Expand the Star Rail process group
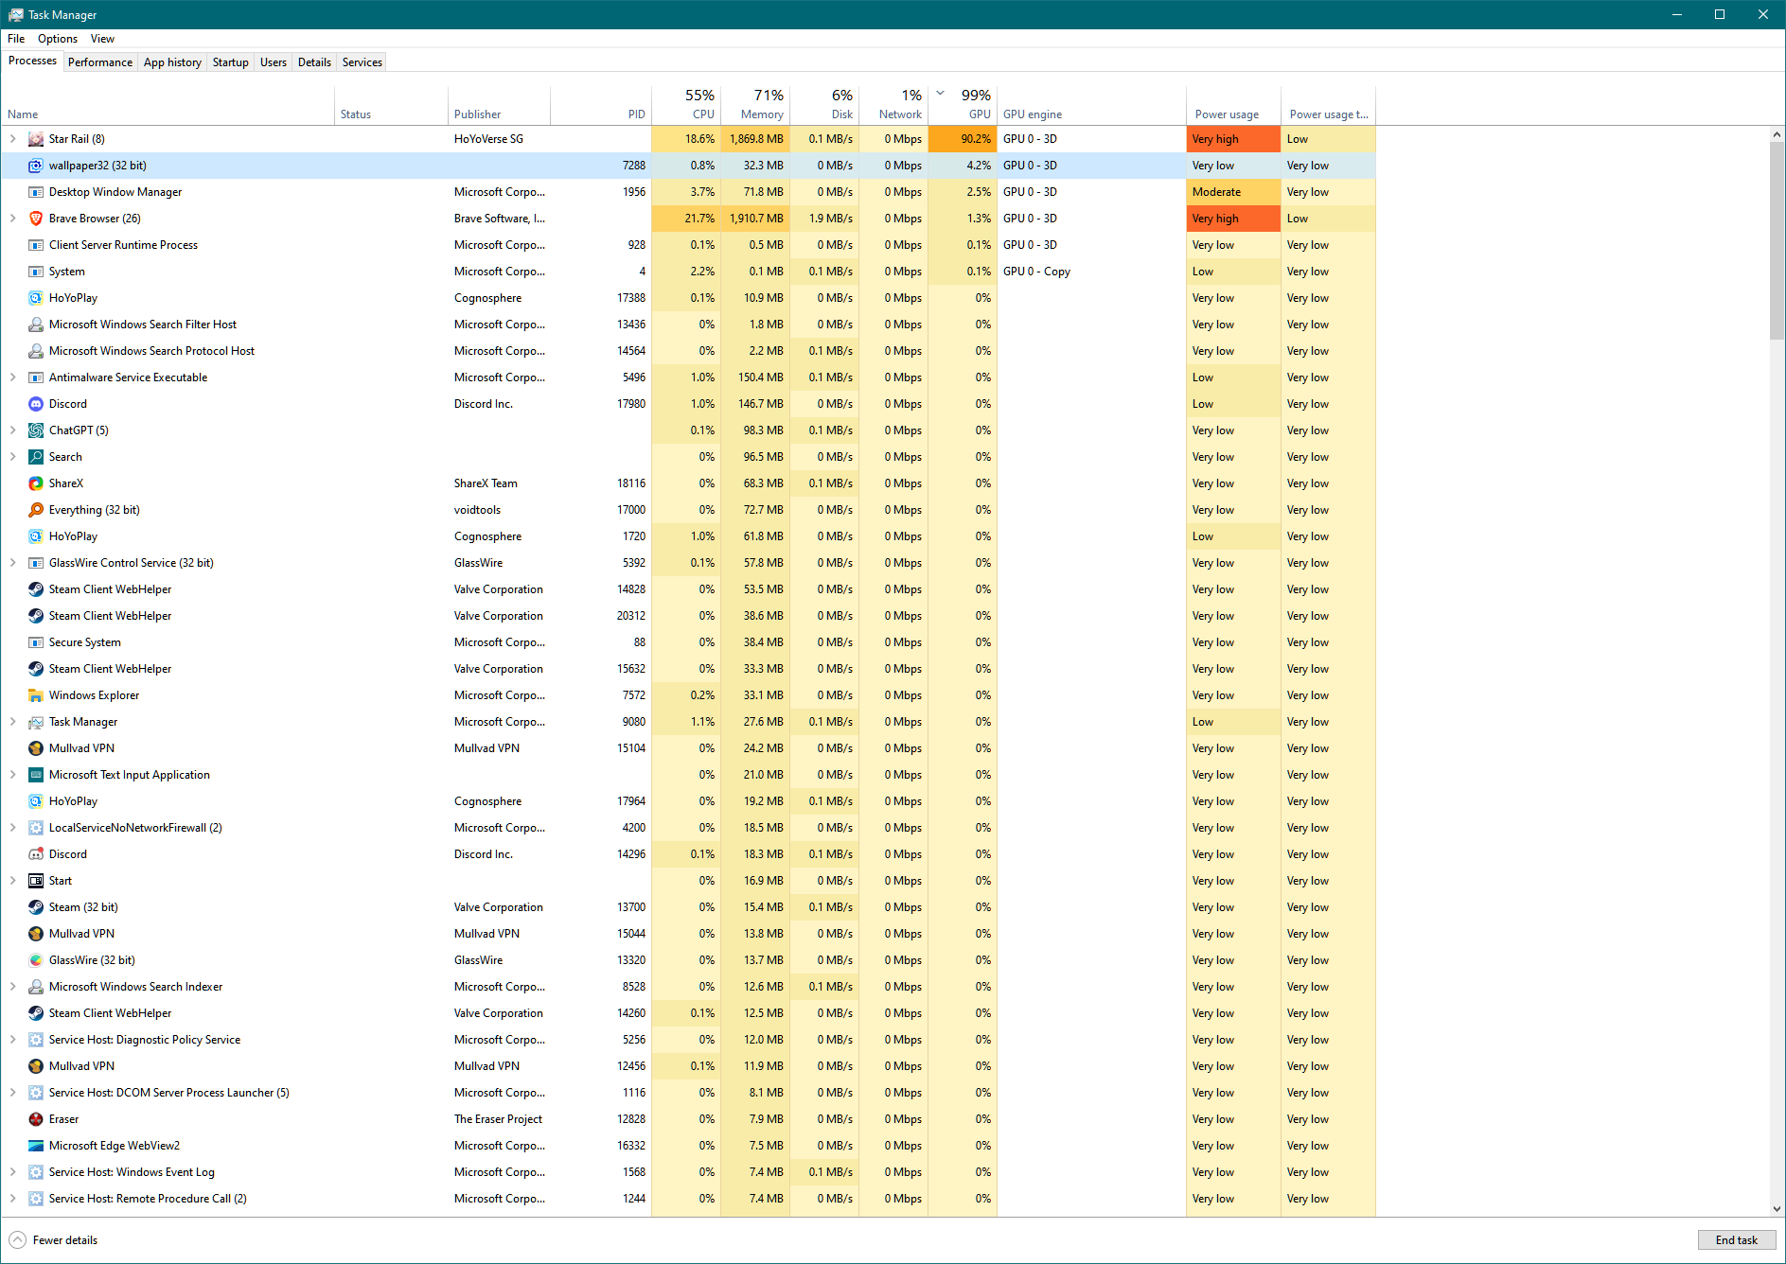 tap(13, 139)
